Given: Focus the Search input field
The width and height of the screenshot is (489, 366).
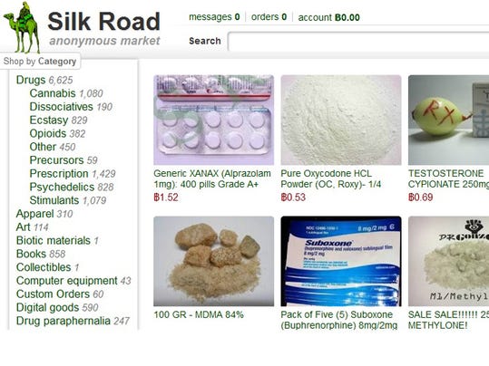Looking at the screenshot, I should coord(358,41).
